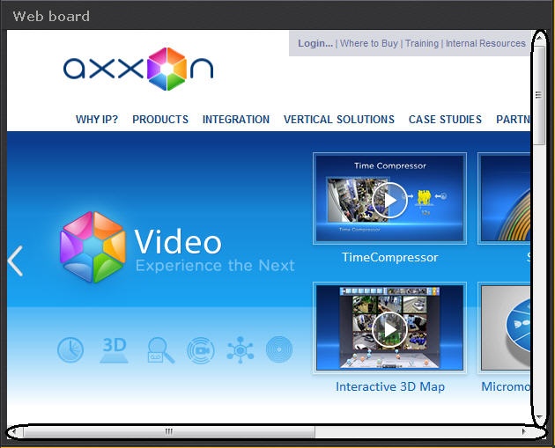Select the network nodes feature icon
This screenshot has width=555, height=448.
[240, 350]
